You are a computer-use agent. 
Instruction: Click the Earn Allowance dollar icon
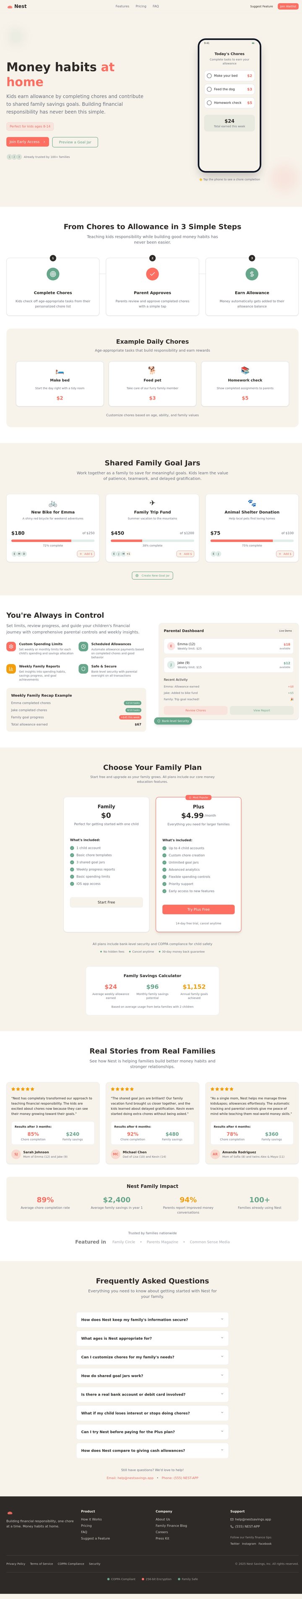pos(252,274)
